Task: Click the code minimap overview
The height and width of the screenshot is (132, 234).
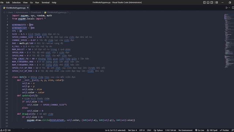Action: (x=229, y=41)
